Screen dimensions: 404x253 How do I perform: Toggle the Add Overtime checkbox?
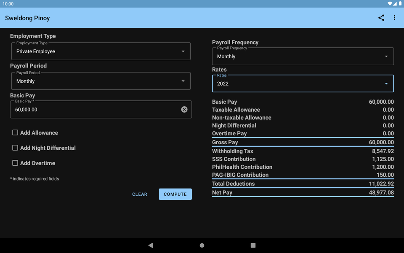click(15, 163)
